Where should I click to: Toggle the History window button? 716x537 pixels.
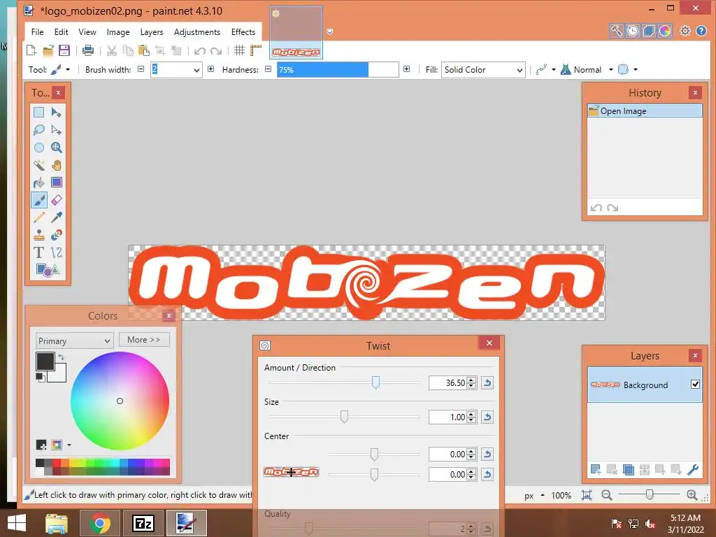click(632, 31)
